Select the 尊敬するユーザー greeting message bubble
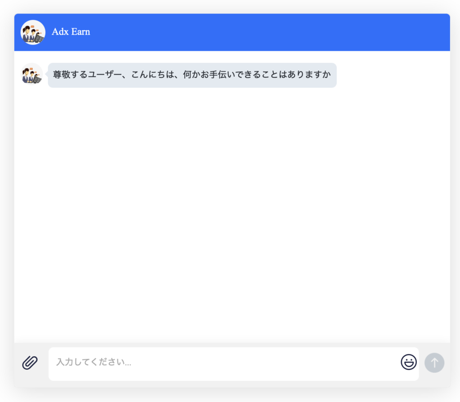The image size is (460, 402). point(192,75)
